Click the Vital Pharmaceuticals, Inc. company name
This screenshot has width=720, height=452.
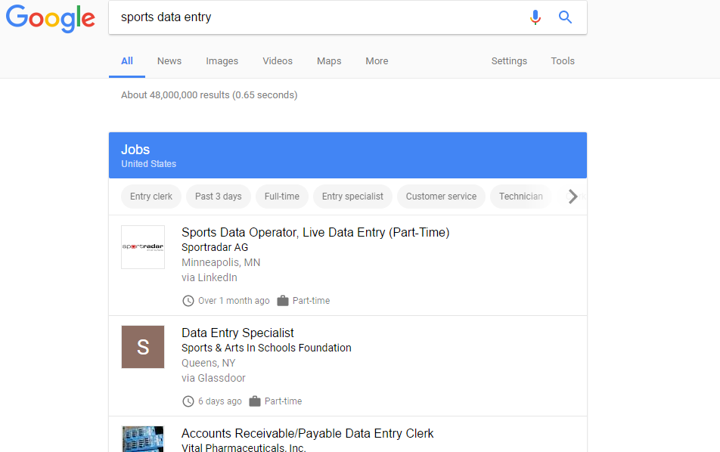pyautogui.click(x=244, y=448)
